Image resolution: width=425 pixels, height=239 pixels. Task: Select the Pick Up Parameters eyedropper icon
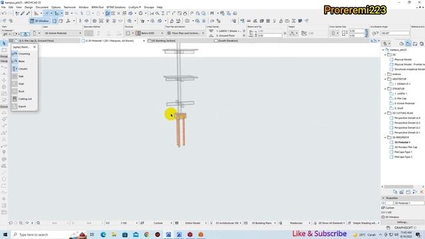[23, 13]
